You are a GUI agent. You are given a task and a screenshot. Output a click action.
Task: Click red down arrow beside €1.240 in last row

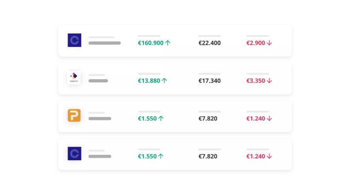269,156
